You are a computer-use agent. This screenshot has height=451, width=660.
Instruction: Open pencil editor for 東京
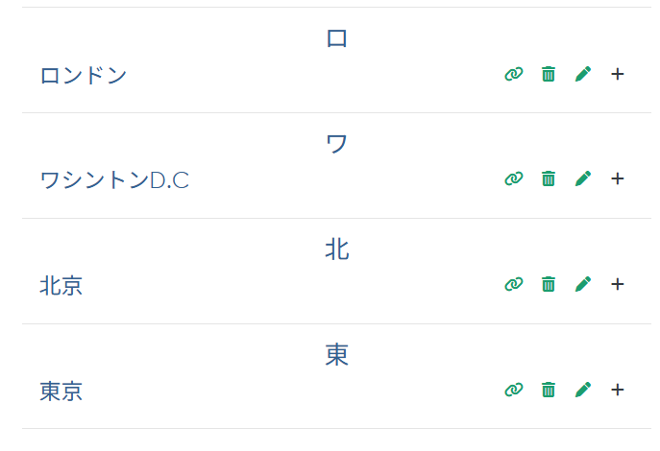(x=583, y=390)
